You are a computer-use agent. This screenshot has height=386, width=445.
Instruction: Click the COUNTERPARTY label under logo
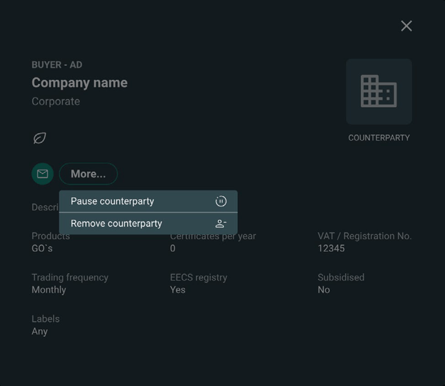(x=379, y=138)
